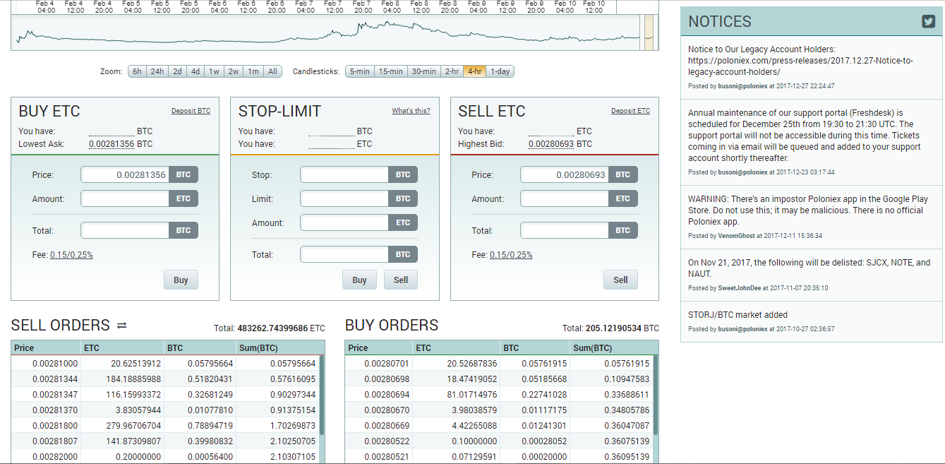945x464 pixels.
Task: Set chart zoom to 2d
Action: point(177,71)
